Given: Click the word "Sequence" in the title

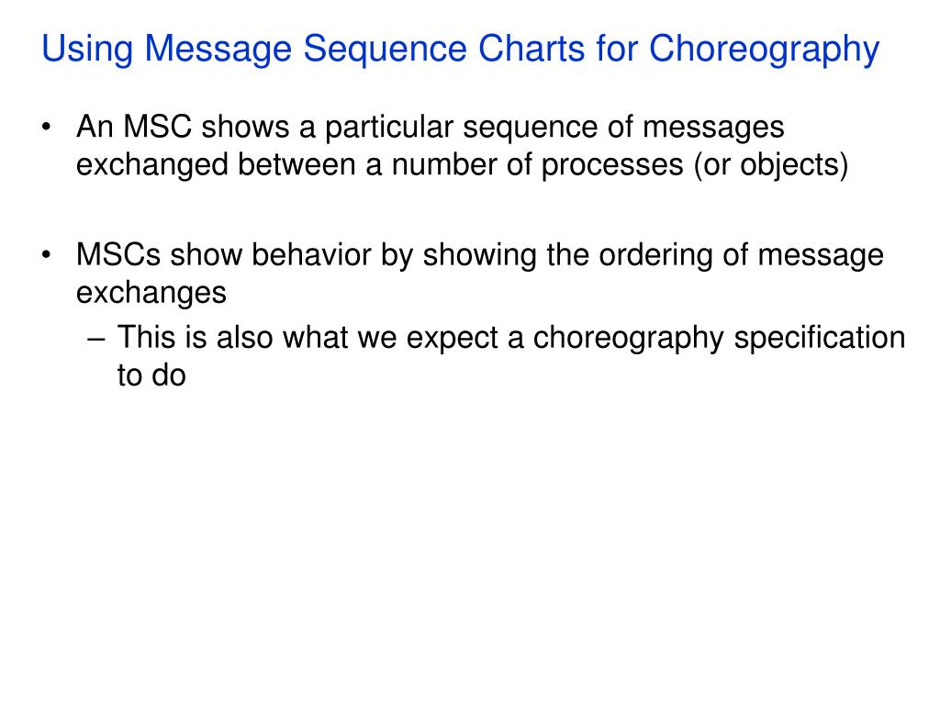Looking at the screenshot, I should pos(385,50).
